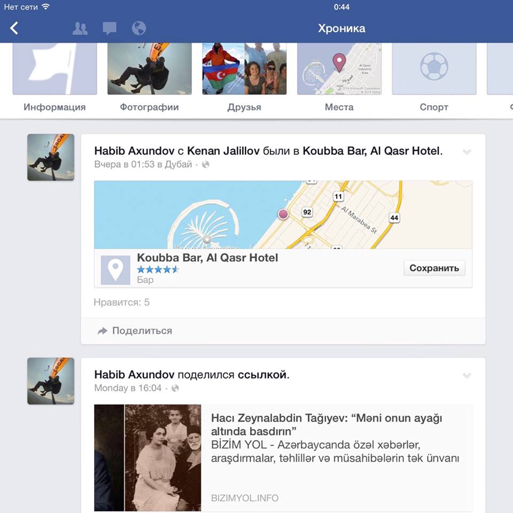Open profile picture beside Koubba Bar check-in post
The image size is (513, 513).
tap(51, 157)
